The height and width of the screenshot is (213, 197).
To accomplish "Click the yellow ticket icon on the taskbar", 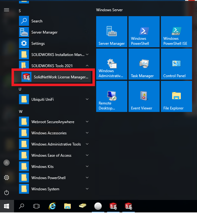I will pyautogui.click(x=82, y=206).
